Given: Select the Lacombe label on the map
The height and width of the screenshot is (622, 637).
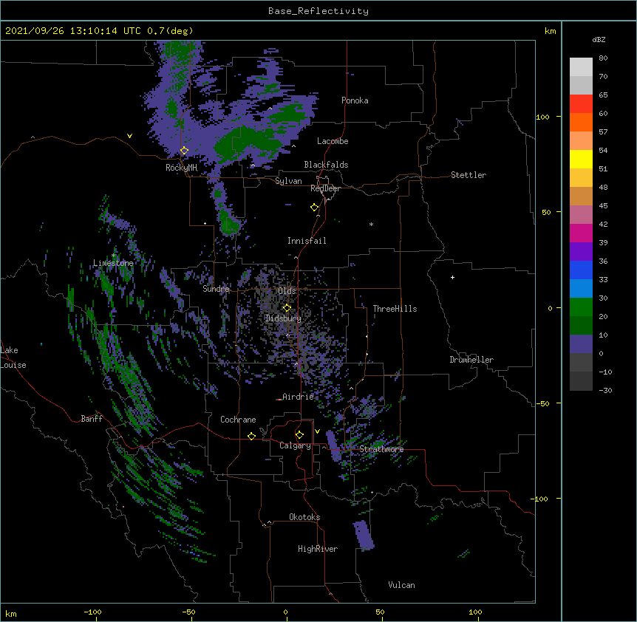Looking at the screenshot, I should click(333, 141).
